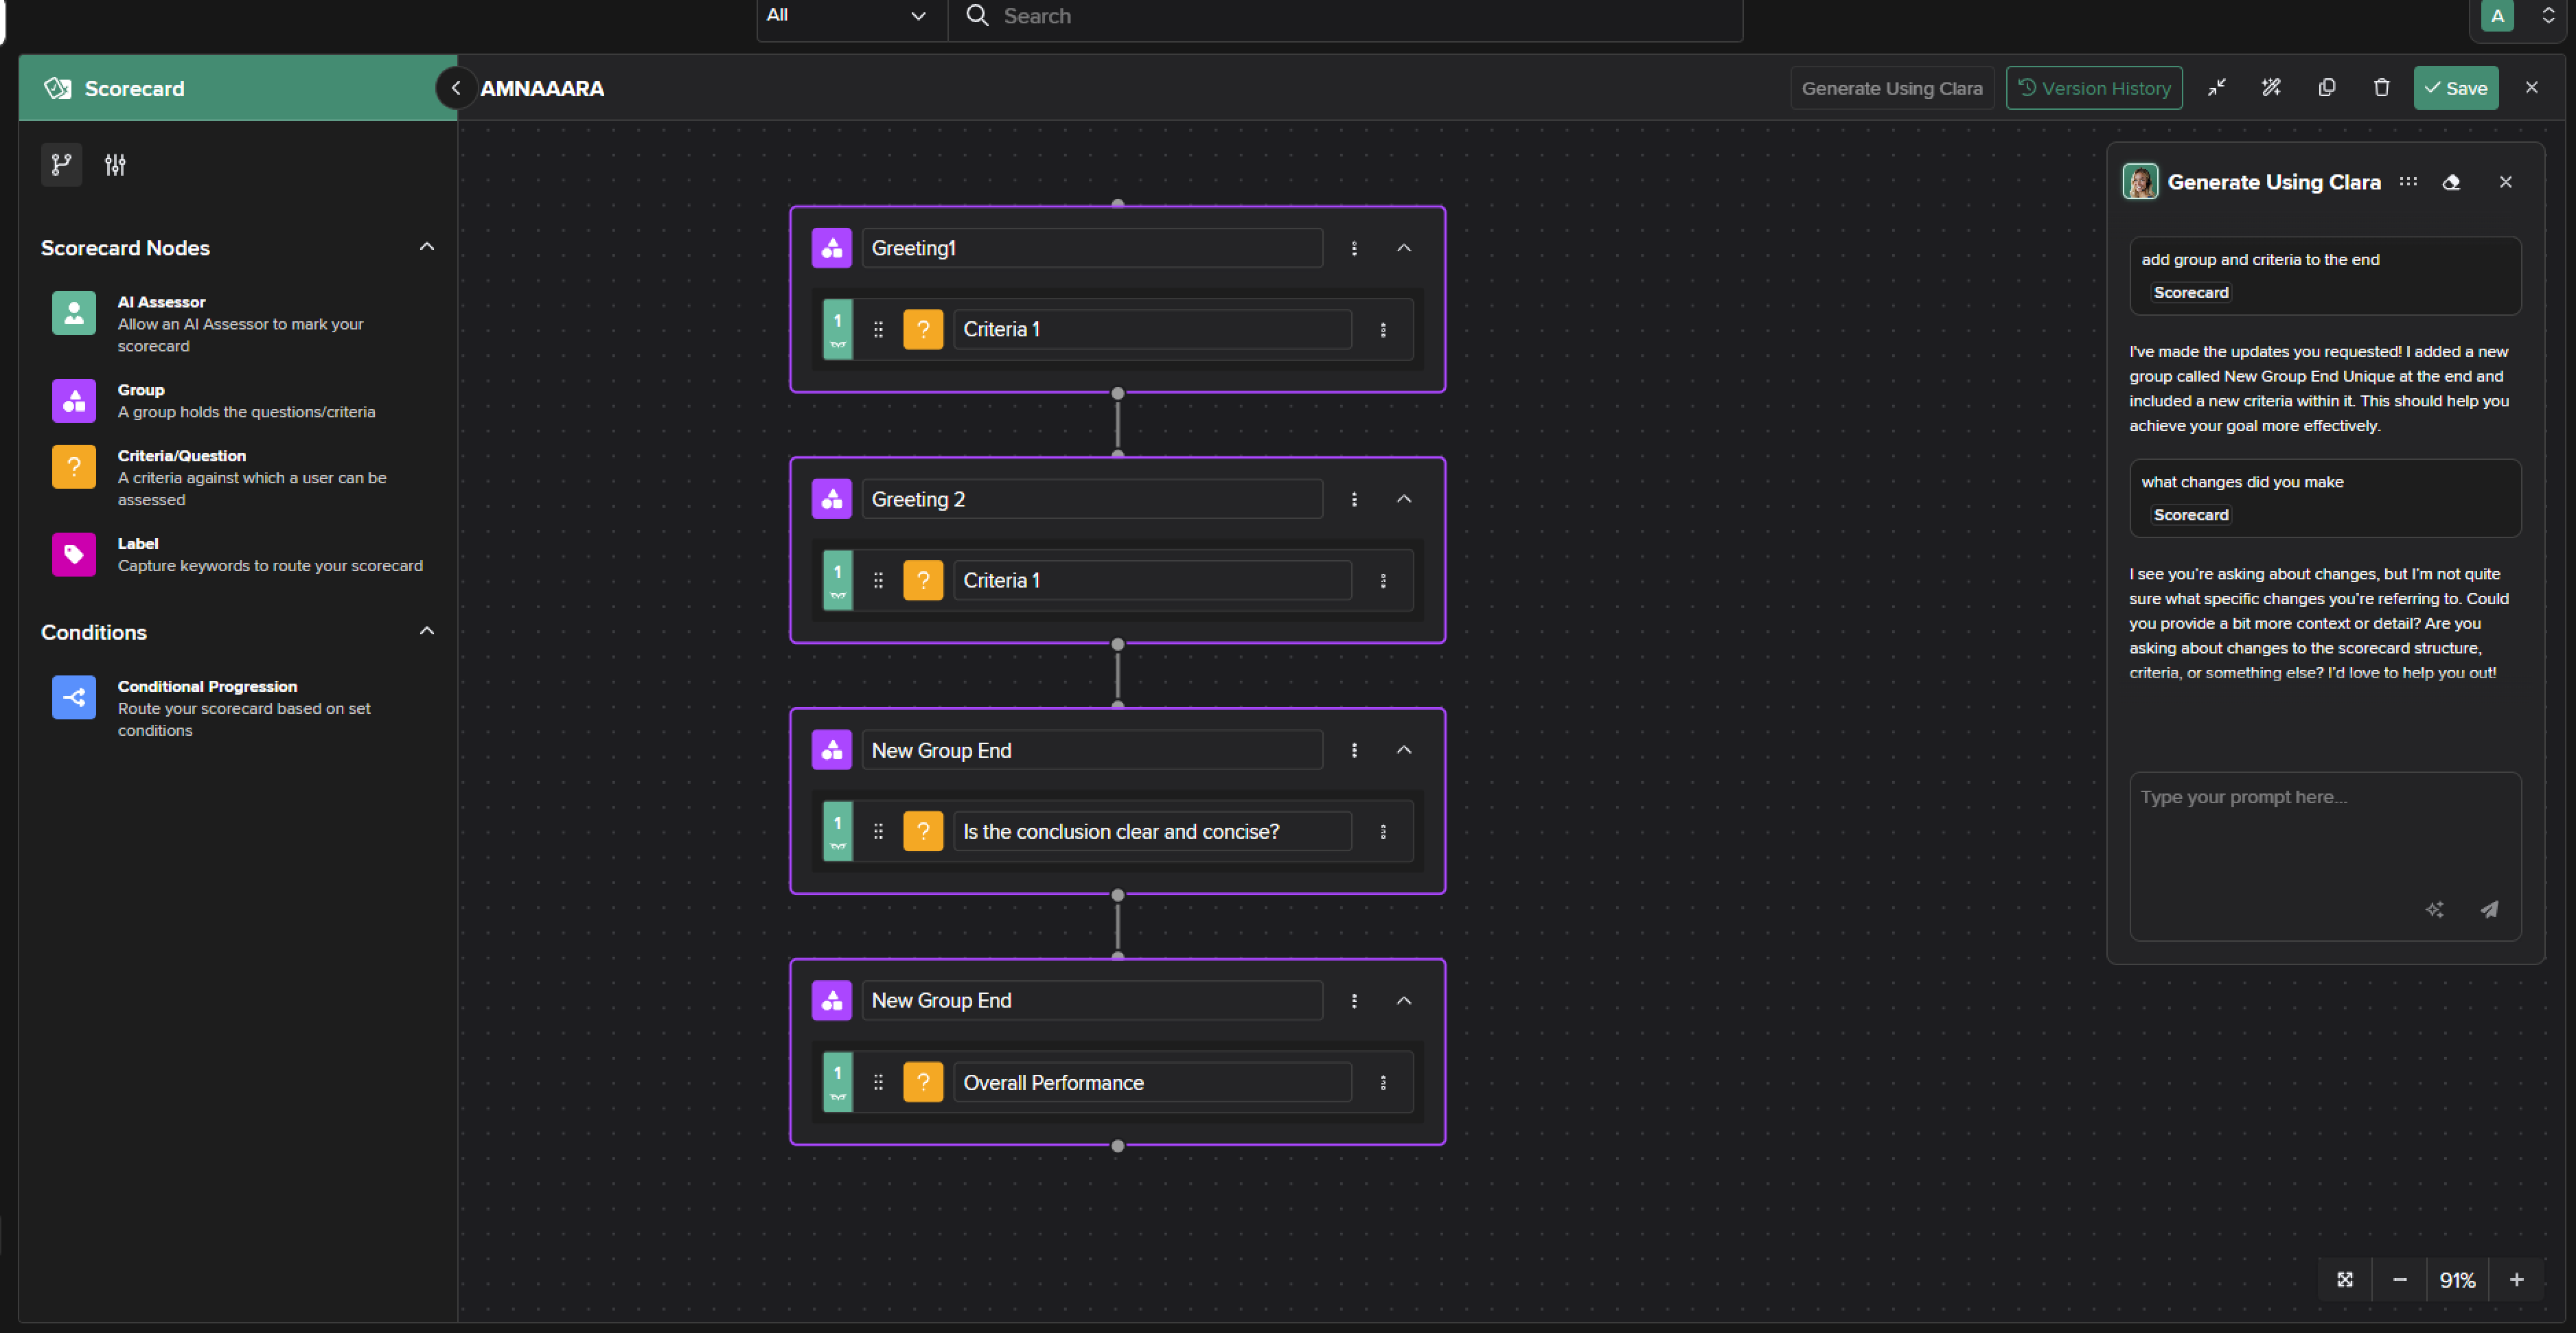The width and height of the screenshot is (2576, 1333).
Task: Click the collapse/shrink arrows icon in toolbar
Action: click(x=2217, y=88)
